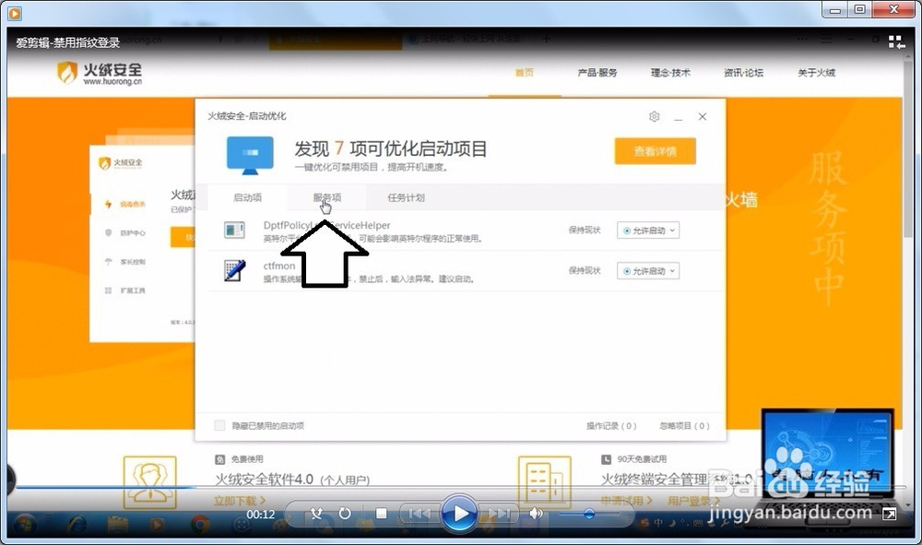922x545 pixels.
Task: Switch to the 服务项 tab
Action: (325, 196)
